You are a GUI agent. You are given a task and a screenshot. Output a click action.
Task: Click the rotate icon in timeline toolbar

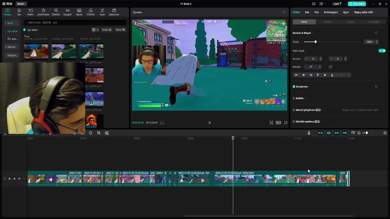(90, 133)
